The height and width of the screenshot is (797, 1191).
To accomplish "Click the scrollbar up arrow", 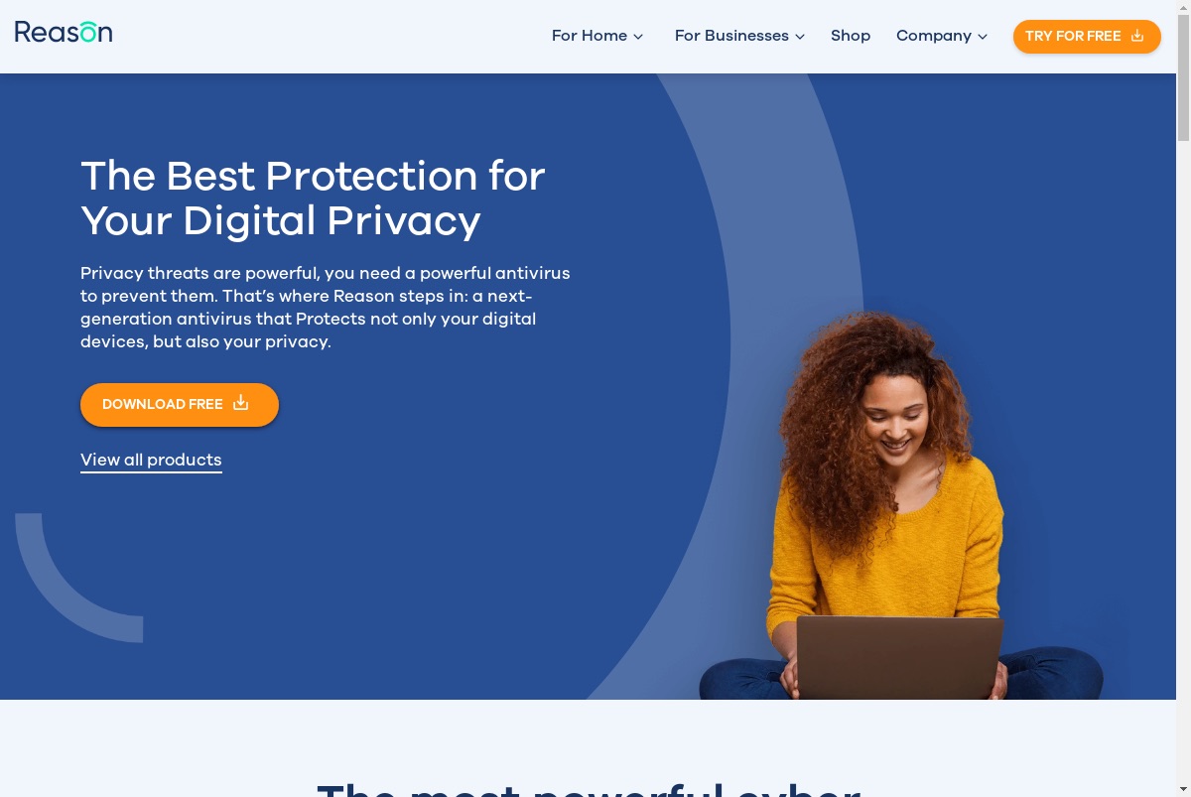I will coord(1183,8).
